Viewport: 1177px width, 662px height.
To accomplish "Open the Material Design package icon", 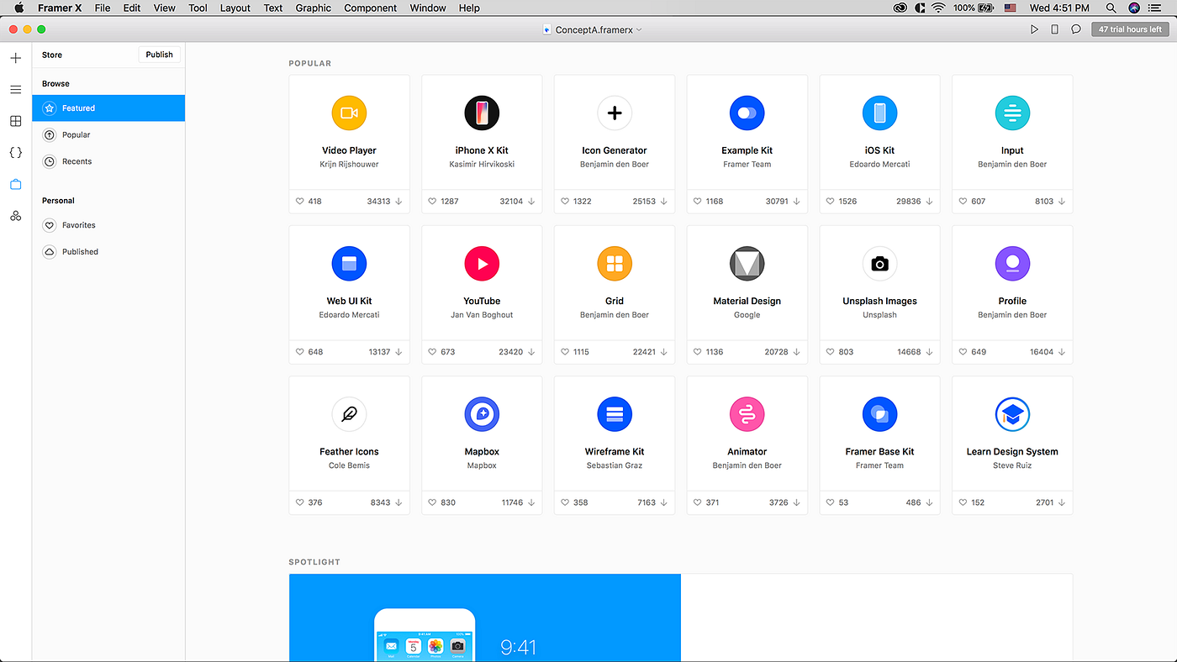I will [747, 264].
